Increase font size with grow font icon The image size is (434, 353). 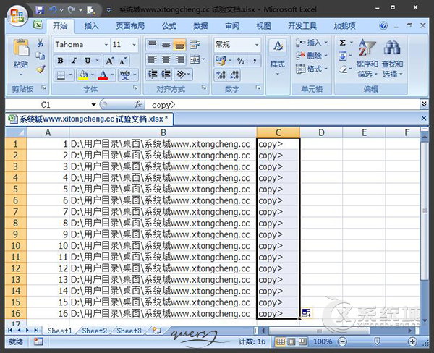pyautogui.click(x=110, y=61)
